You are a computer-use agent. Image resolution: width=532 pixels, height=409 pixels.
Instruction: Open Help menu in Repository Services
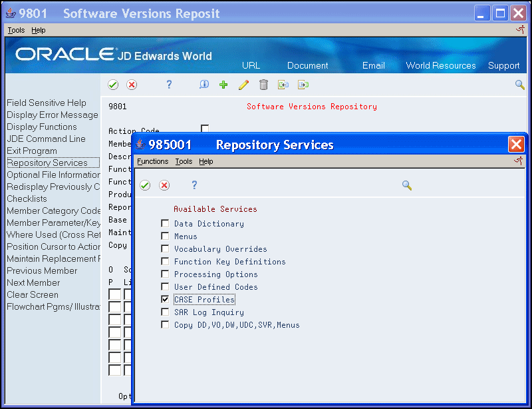coord(206,161)
